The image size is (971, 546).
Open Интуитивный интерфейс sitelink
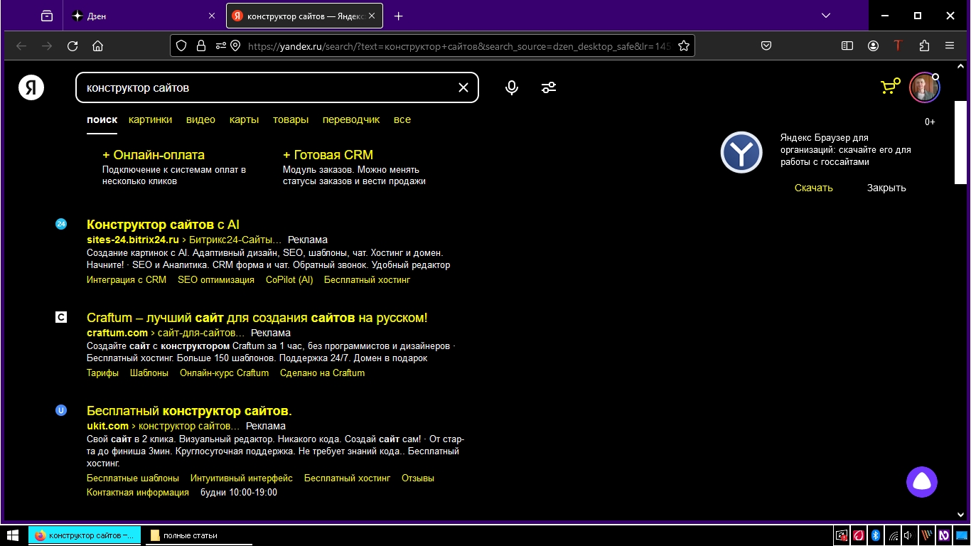[242, 478]
